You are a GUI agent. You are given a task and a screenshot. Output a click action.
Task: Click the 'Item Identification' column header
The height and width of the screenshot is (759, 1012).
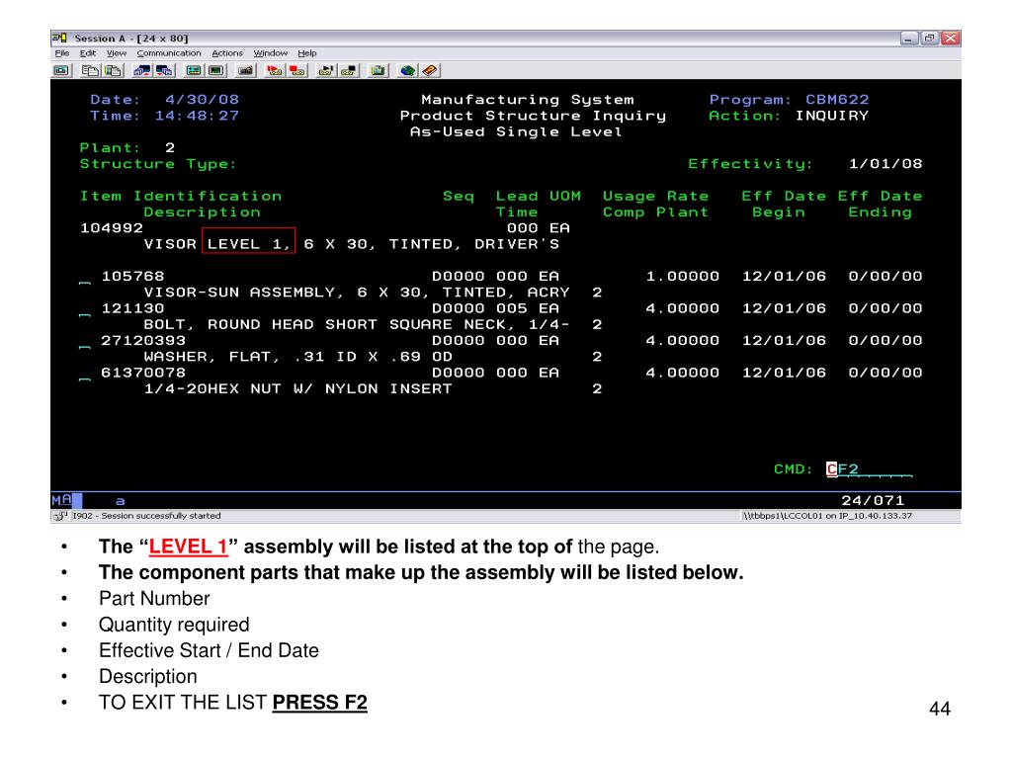[x=181, y=197]
